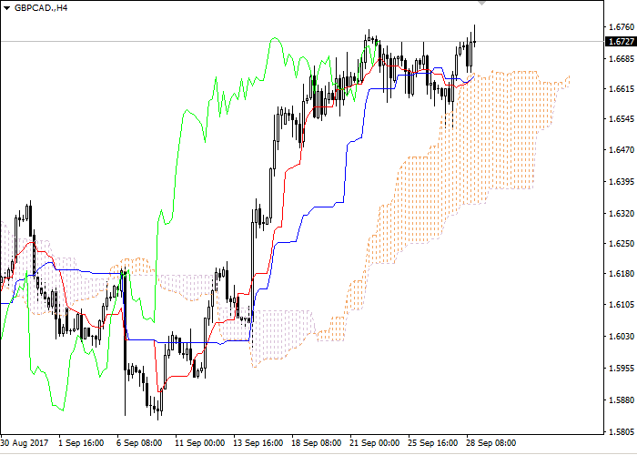
Task: Click the 11 Sep 00:00 time label
Action: (x=199, y=443)
